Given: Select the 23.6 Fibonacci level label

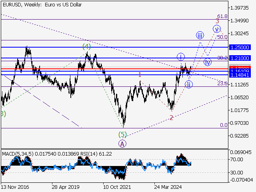Looking at the screenshot, I should pyautogui.click(x=222, y=84).
